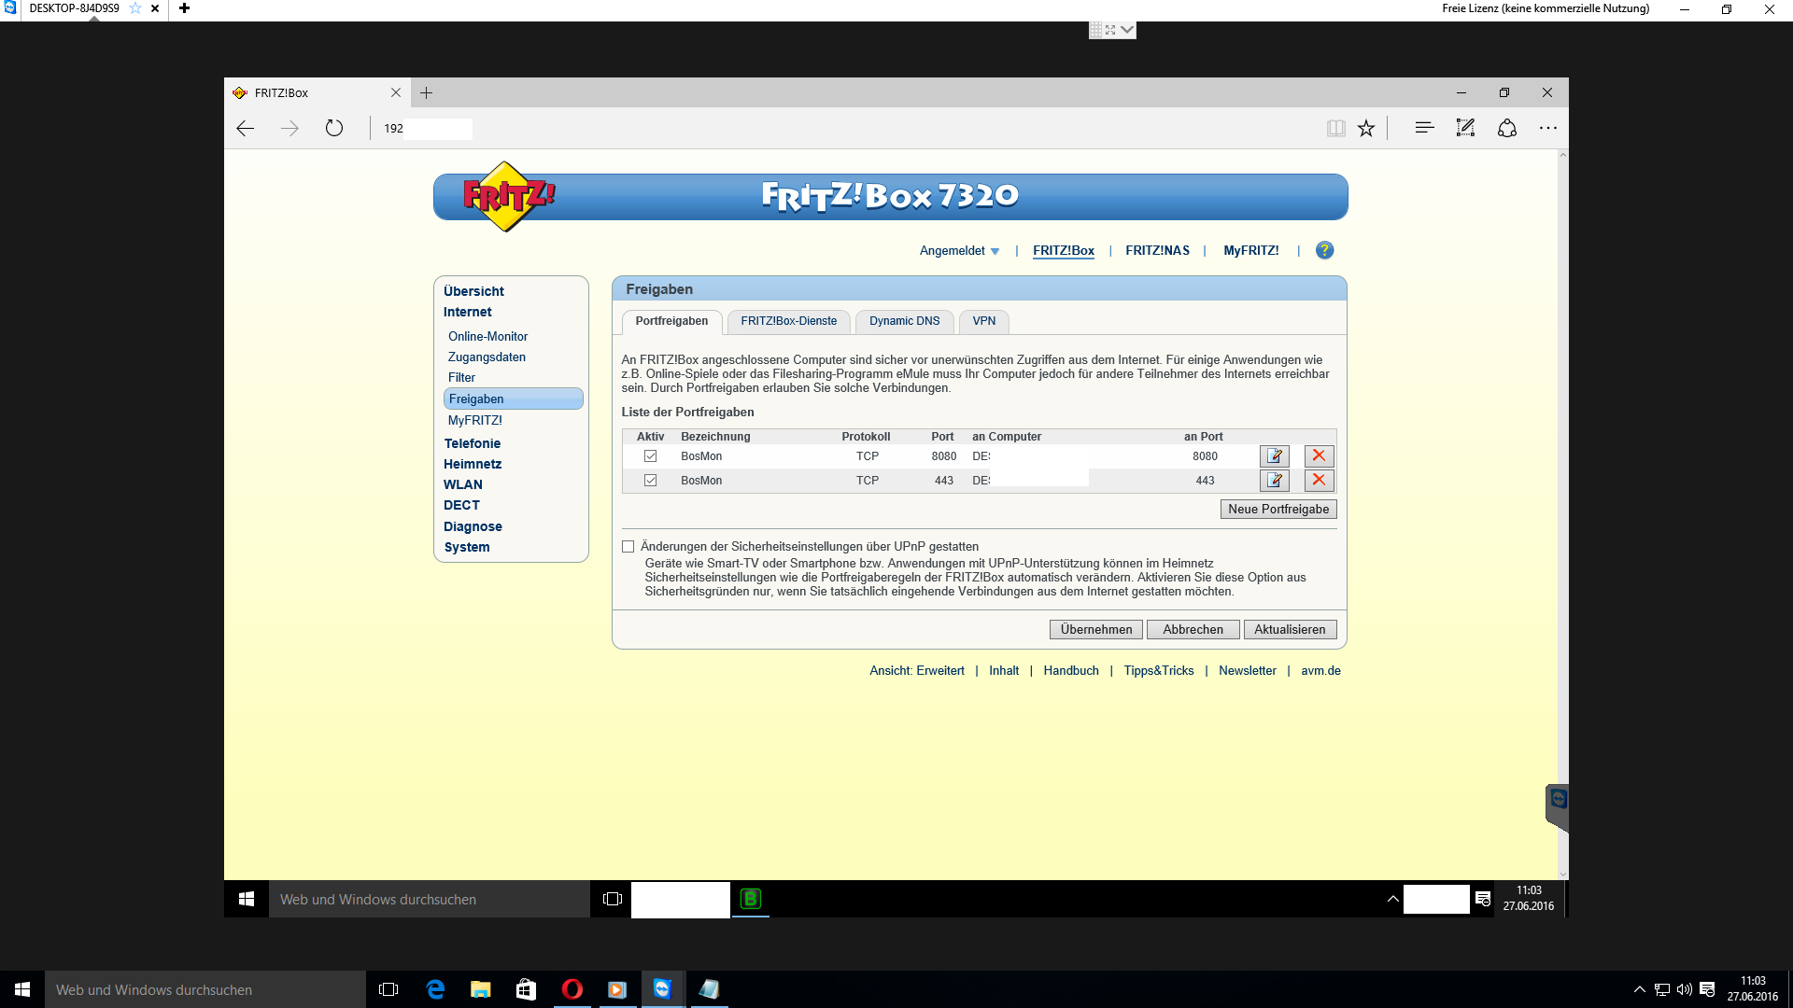Switch to the Dynamic DNS tab
Screen dimensions: 1793x1008
904,321
